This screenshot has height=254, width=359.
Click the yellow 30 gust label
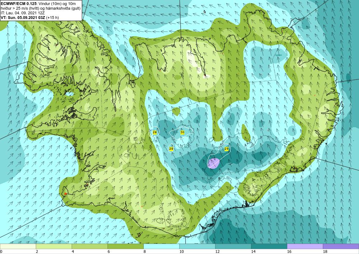tap(182, 132)
